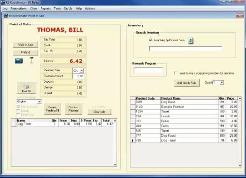
Task: Click the Payment Amount input field
Action: click(x=78, y=76)
